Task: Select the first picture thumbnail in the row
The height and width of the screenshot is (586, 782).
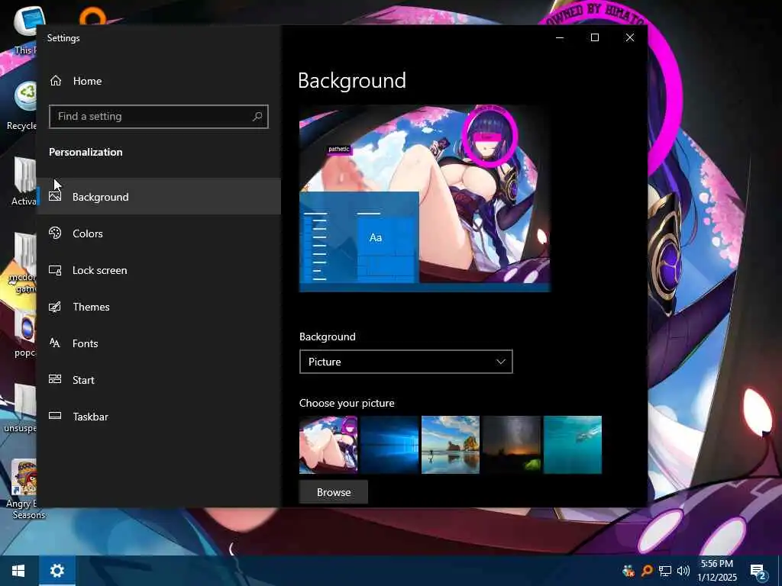Action: tap(328, 445)
